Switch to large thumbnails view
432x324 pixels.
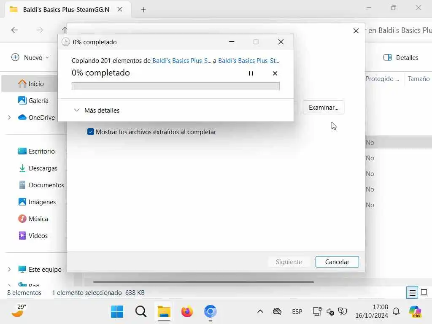click(x=424, y=293)
